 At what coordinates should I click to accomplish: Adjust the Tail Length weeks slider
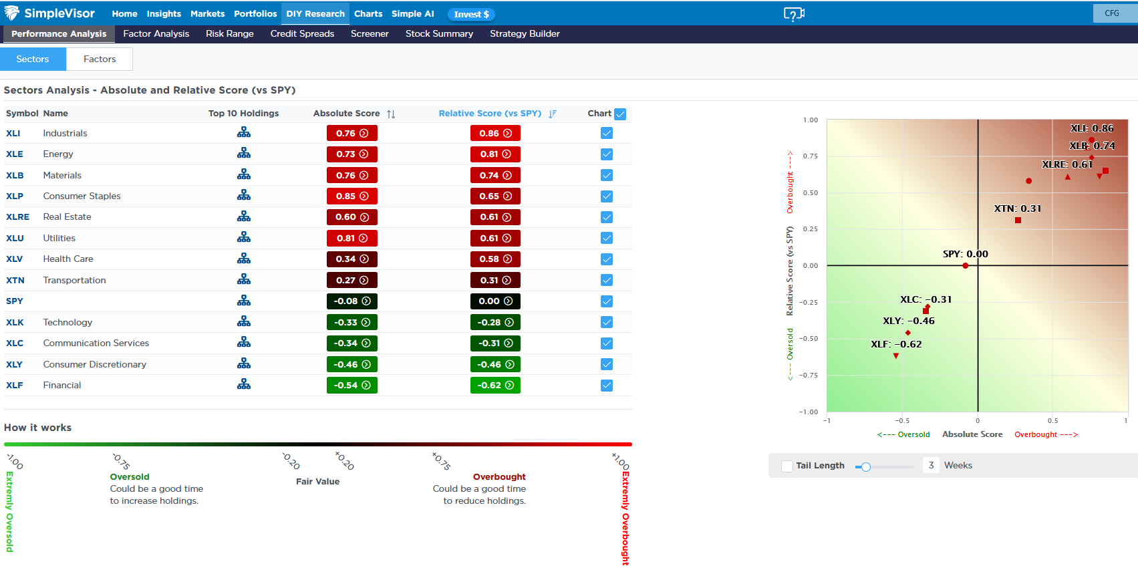866,467
